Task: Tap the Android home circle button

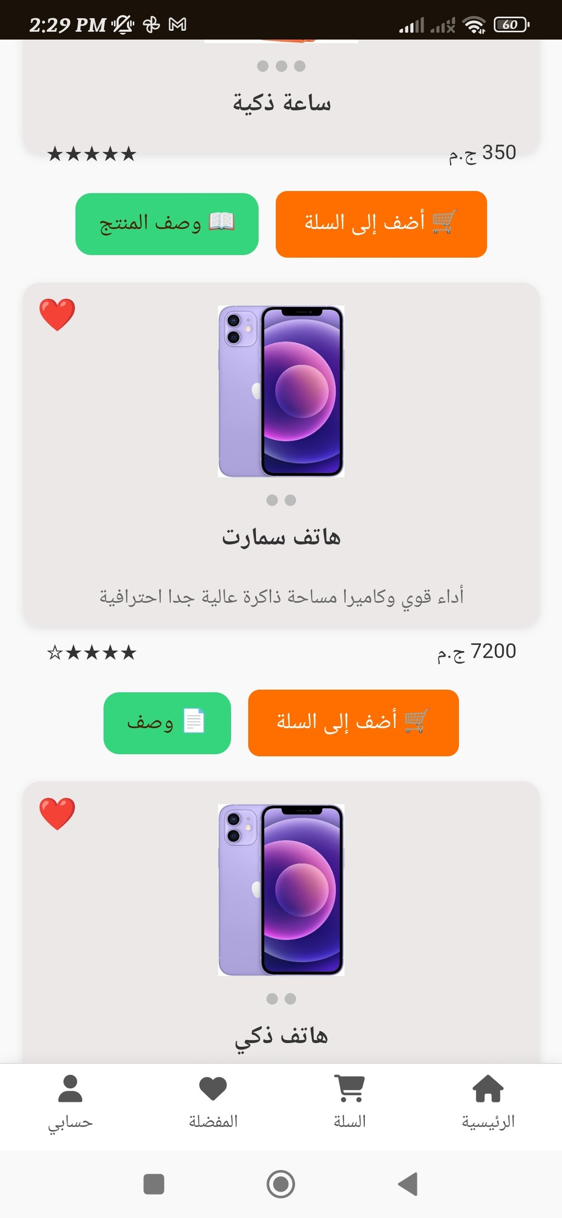Action: pos(281,1184)
